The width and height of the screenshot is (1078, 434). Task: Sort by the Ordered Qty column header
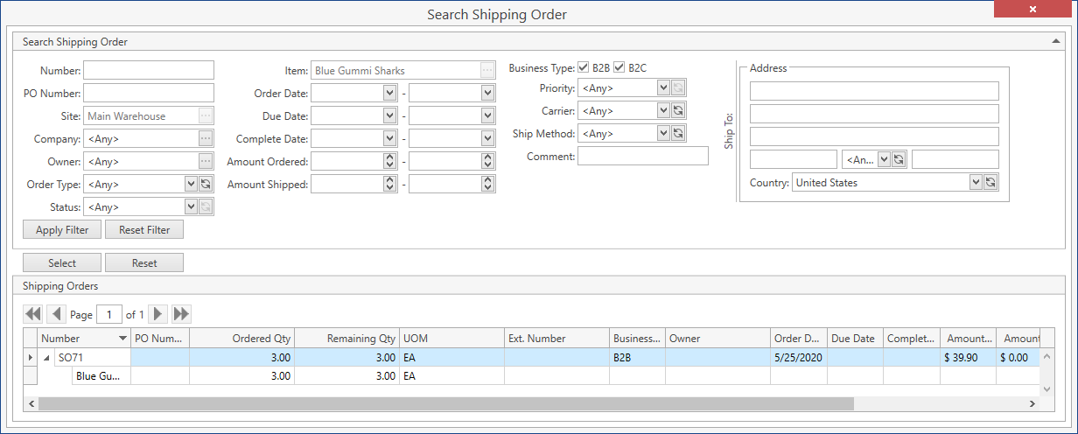pyautogui.click(x=241, y=339)
